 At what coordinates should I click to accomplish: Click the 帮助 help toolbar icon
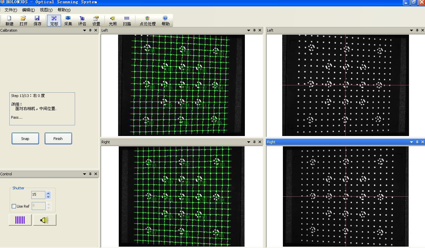[165, 21]
